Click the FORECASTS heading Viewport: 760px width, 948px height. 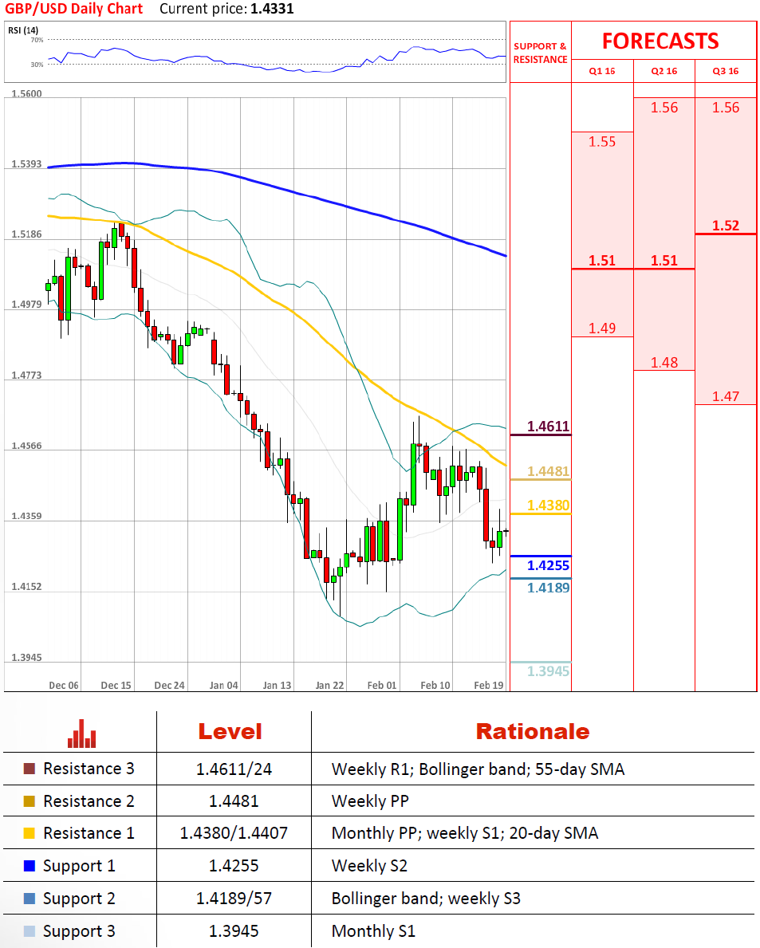[x=660, y=41]
